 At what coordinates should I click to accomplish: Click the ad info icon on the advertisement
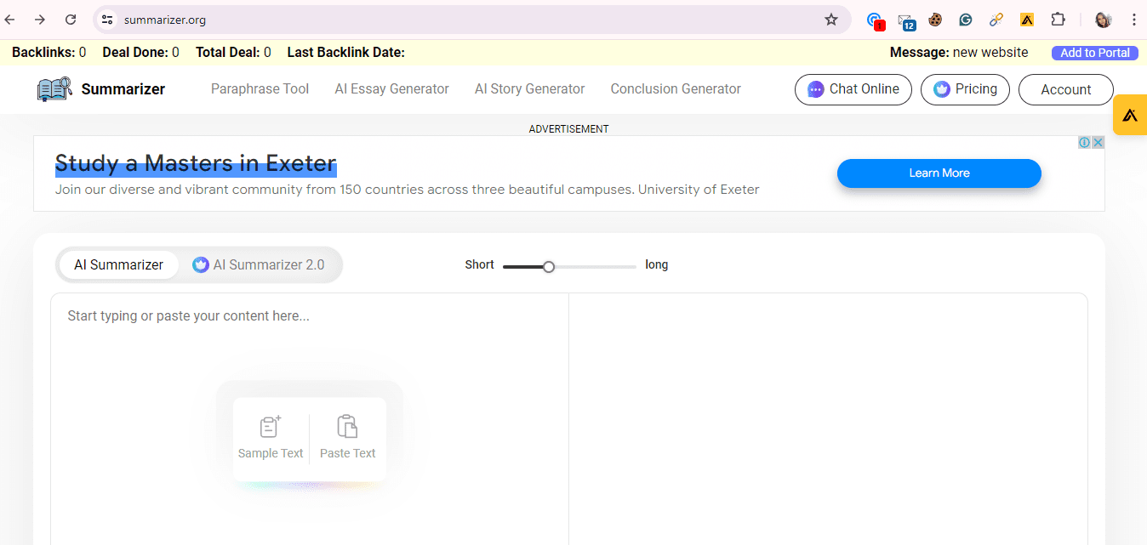(1085, 142)
